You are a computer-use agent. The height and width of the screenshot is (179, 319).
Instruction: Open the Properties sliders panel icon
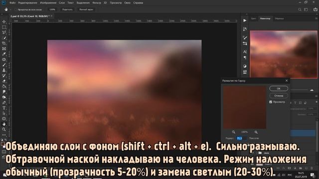click(245, 43)
